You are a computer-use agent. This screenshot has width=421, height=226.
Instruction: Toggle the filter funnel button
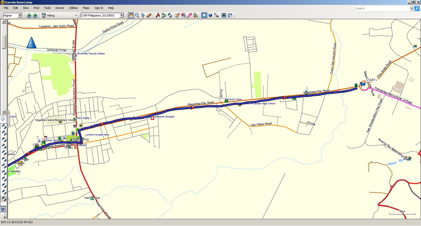tap(3, 209)
